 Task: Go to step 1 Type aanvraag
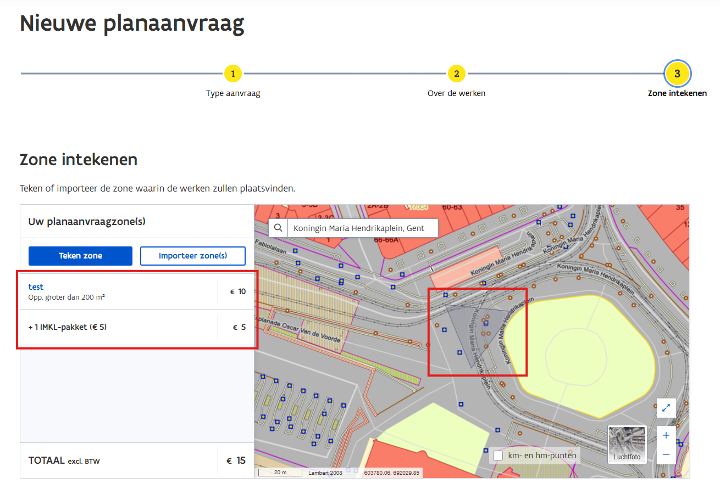[x=233, y=74]
